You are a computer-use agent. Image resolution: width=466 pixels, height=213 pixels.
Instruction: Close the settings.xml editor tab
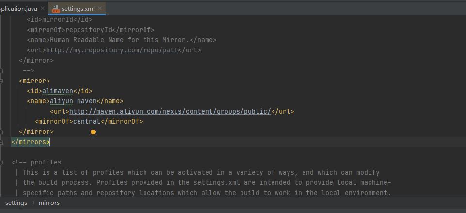pos(100,9)
